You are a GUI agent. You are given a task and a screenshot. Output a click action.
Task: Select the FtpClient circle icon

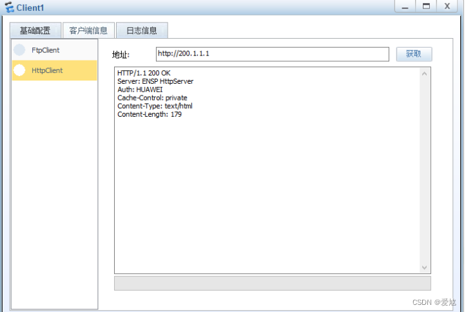point(19,50)
